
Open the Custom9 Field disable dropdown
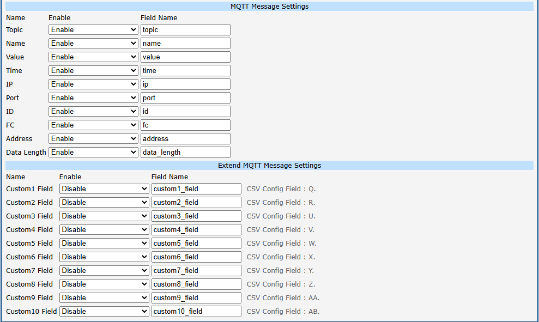tap(104, 298)
